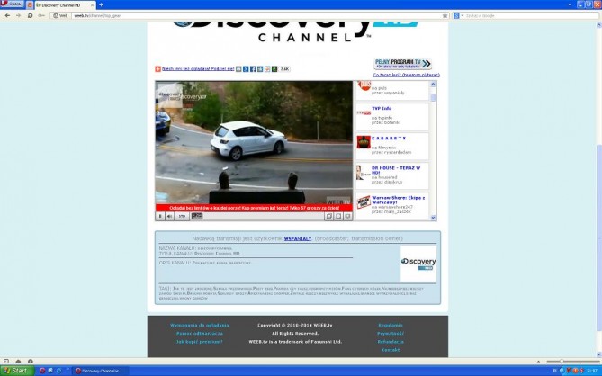The height and width of the screenshot is (376, 602).
Task: Go back to the previous page
Action: (x=8, y=15)
